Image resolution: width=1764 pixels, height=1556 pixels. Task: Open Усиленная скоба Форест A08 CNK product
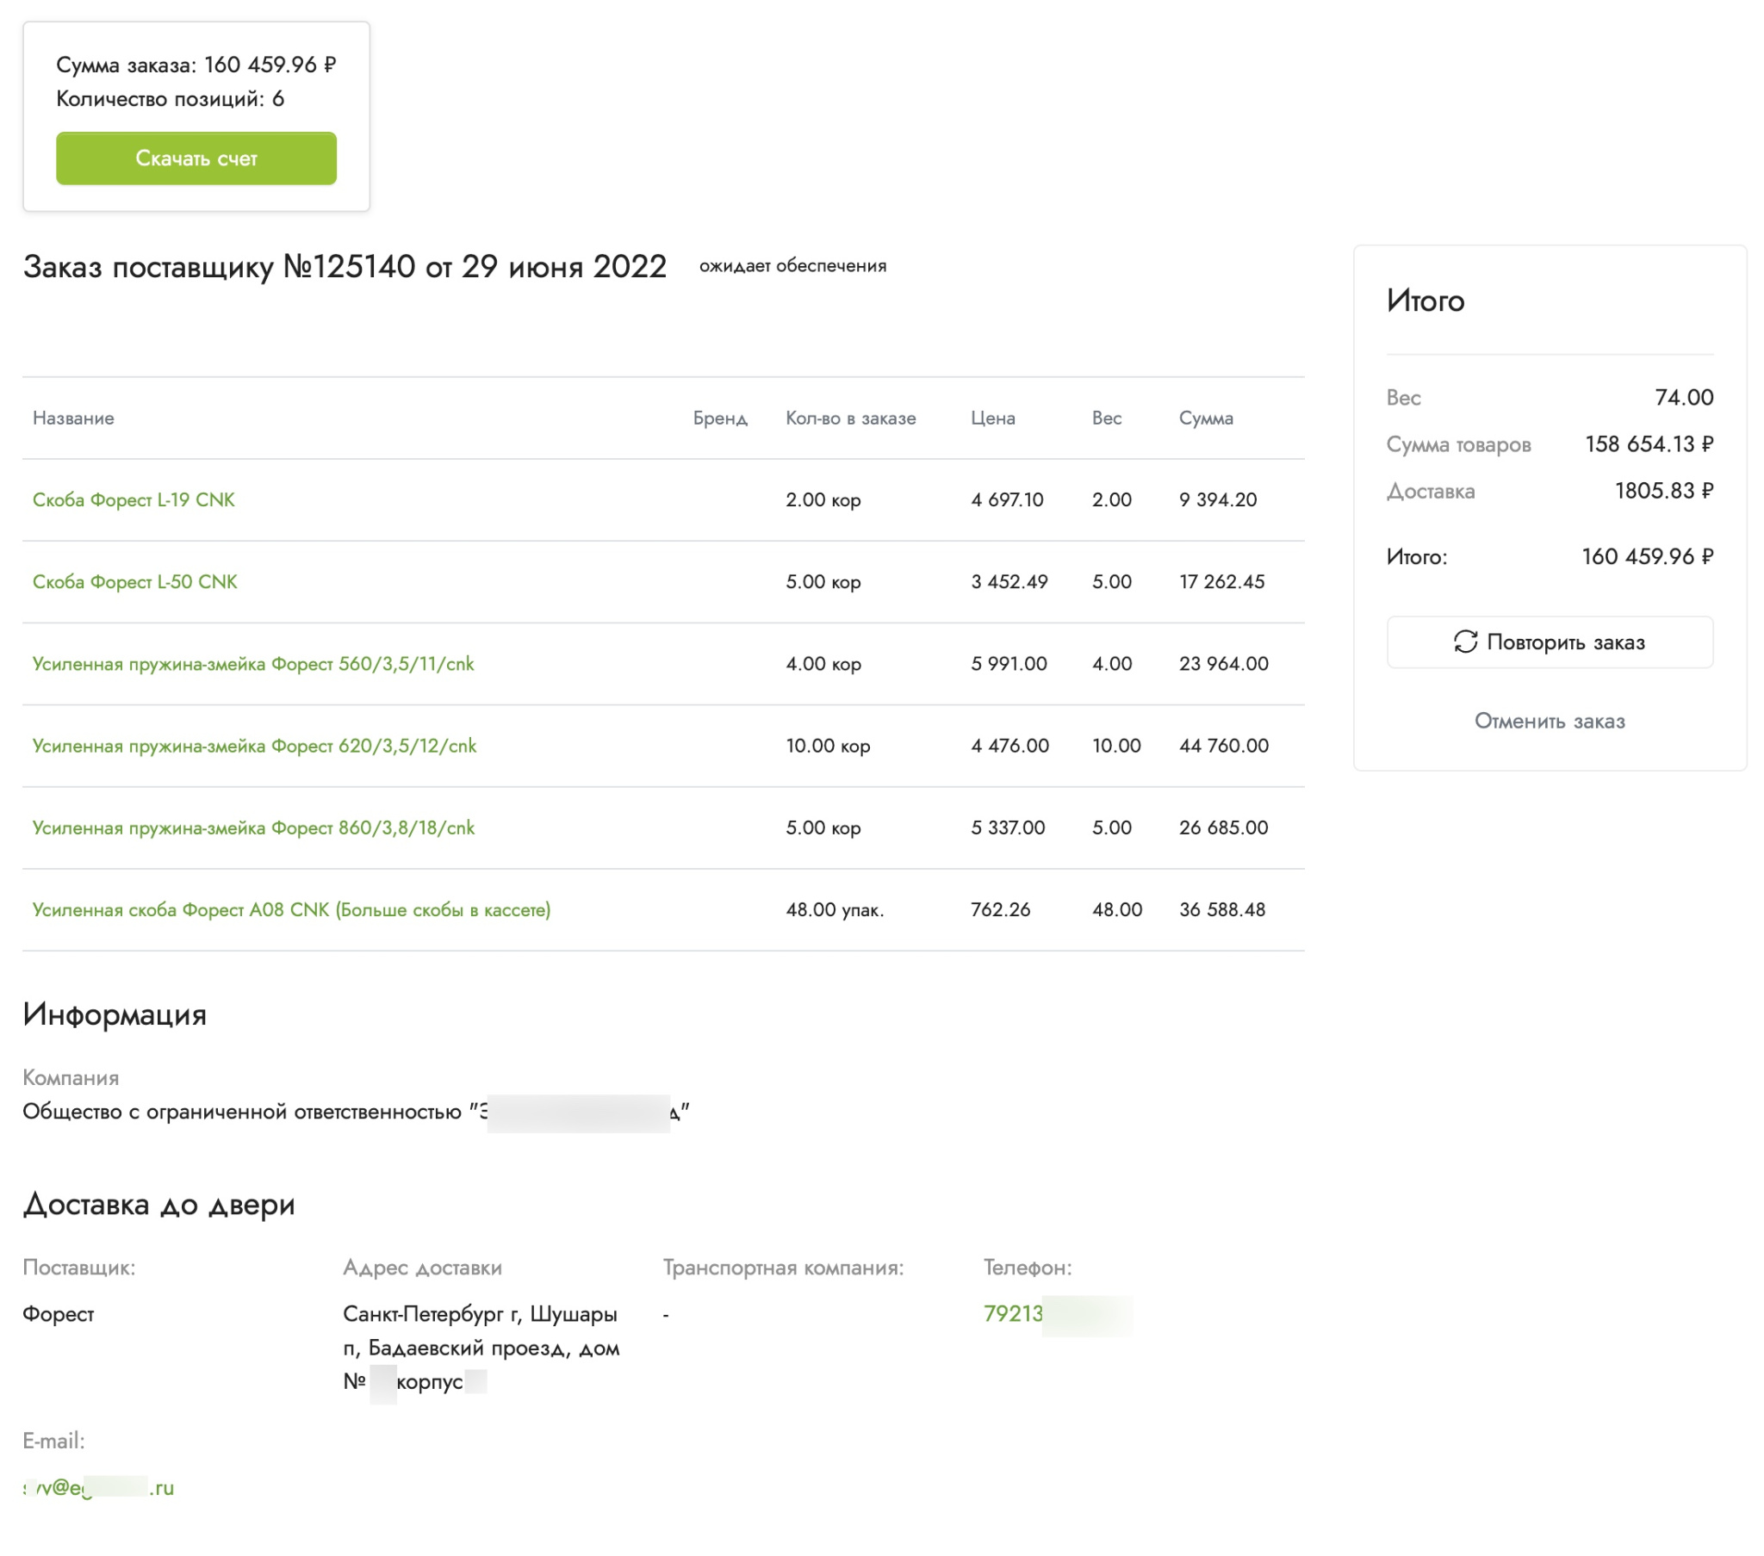[x=292, y=909]
